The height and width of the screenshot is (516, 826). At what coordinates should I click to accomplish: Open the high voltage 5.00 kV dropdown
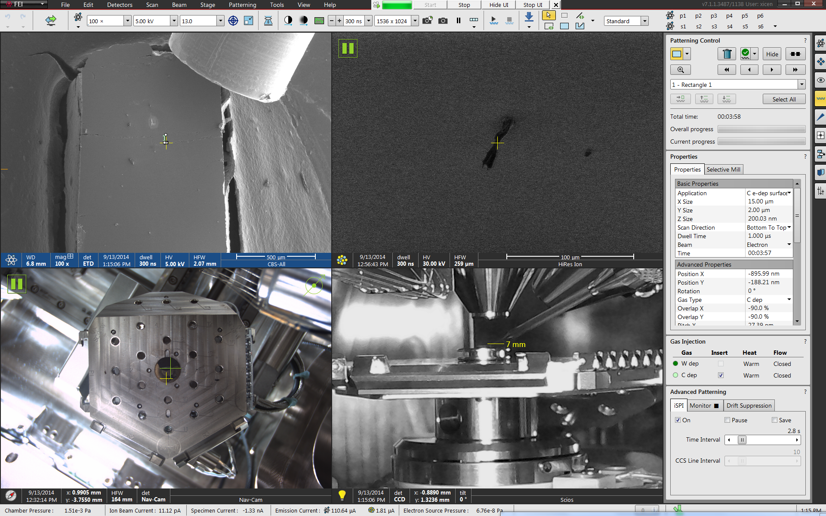pos(174,21)
